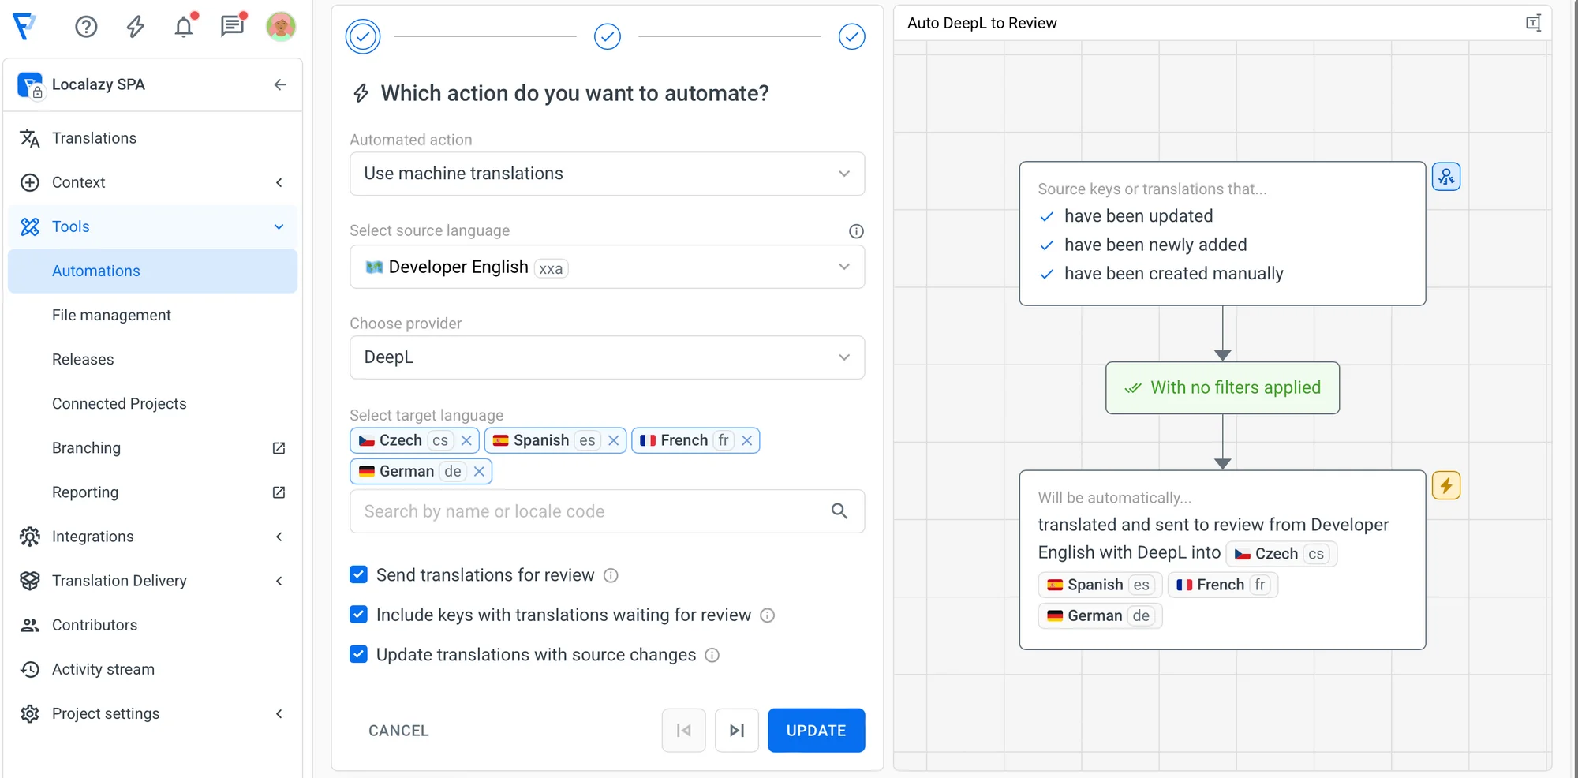Open the chat messages icon
The height and width of the screenshot is (778, 1578).
point(232,27)
